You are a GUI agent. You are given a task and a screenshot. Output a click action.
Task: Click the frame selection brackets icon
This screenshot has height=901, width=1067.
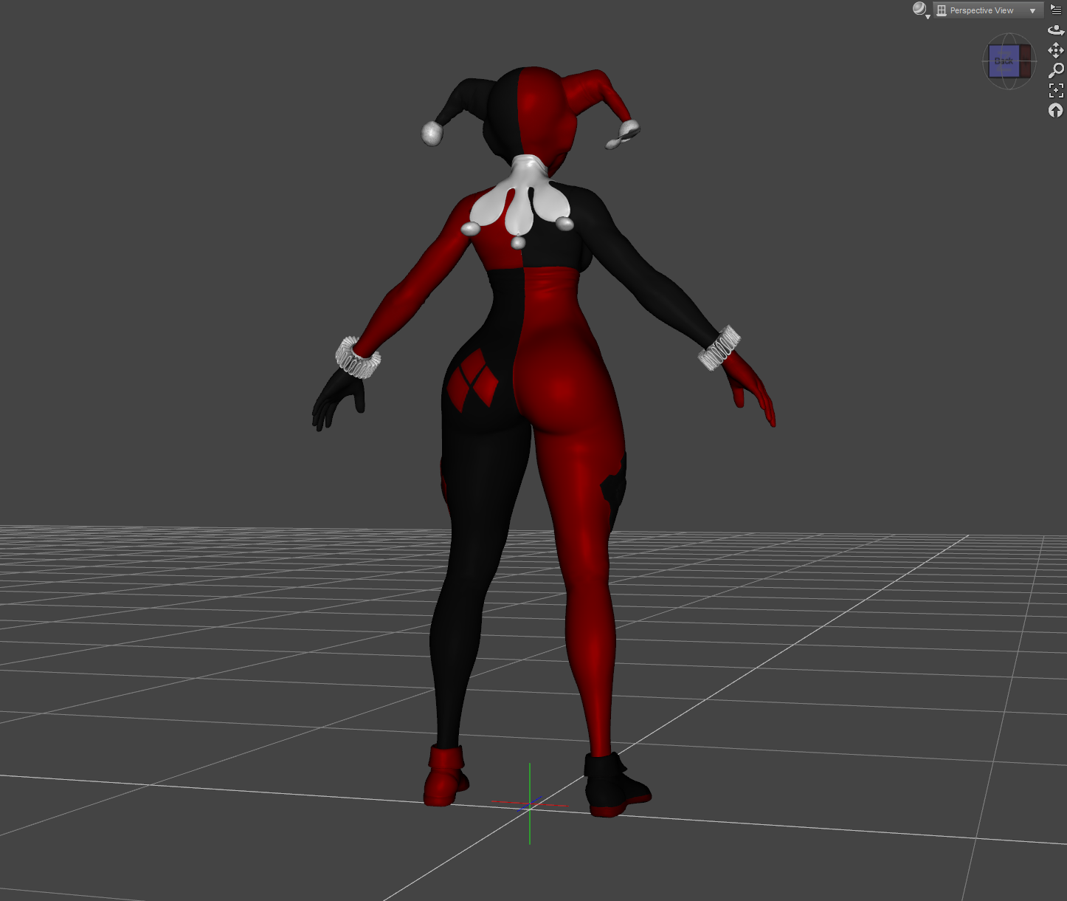tap(1056, 90)
